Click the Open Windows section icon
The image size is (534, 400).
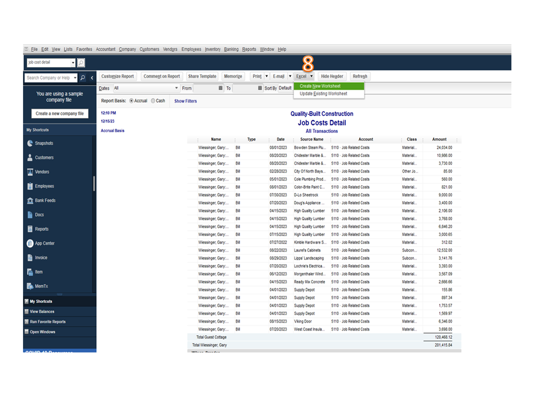[x=27, y=332]
